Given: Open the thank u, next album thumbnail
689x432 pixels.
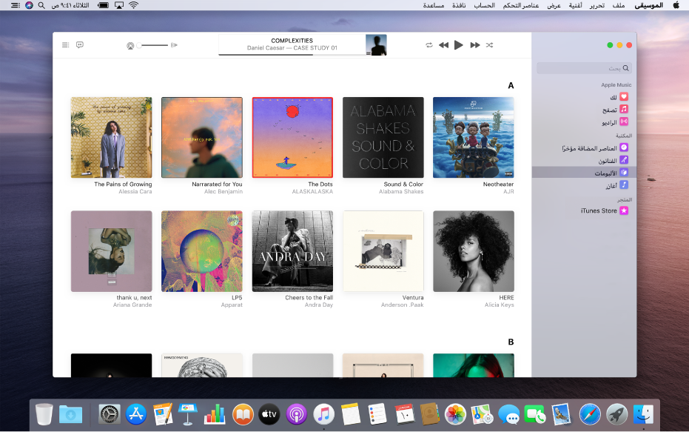Looking at the screenshot, I should pos(111,250).
